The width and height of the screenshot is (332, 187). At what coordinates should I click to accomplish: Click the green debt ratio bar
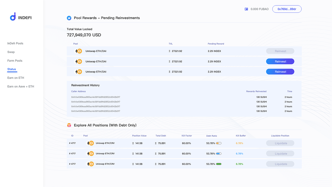coord(219,164)
